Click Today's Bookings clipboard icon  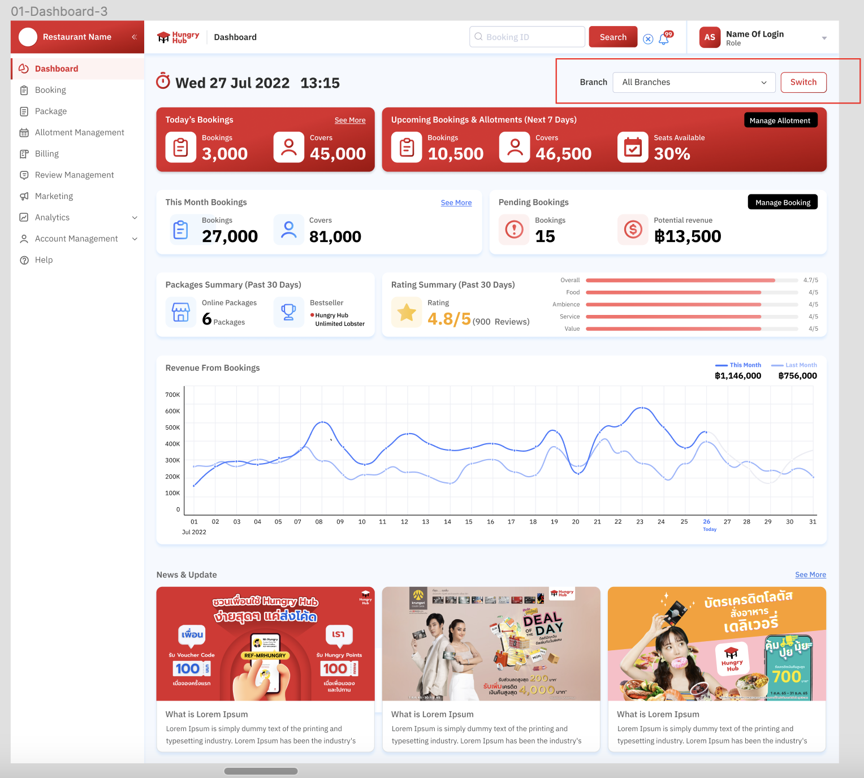(x=180, y=148)
